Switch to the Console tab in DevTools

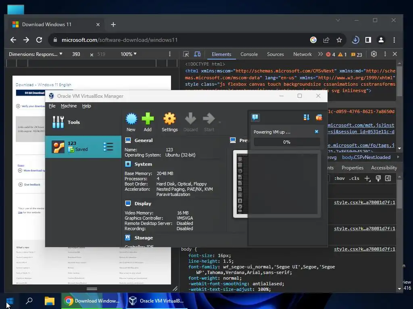tap(249, 54)
